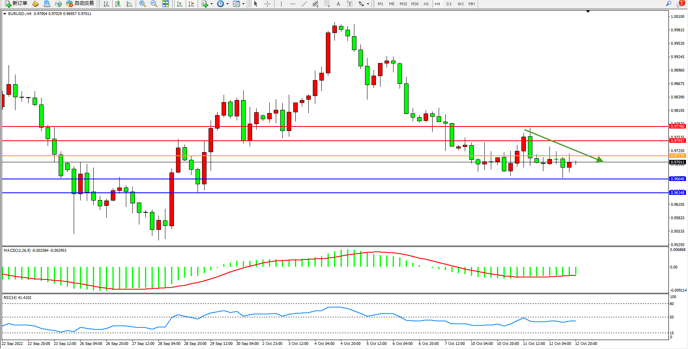Screen dimensions: 688x349
Task: Select the crosshair tool
Action: [x=267, y=4]
